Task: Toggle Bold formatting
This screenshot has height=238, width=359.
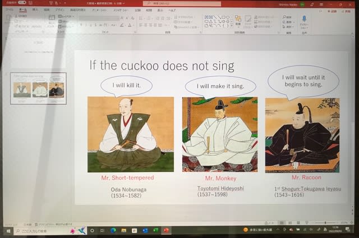Action: tap(81, 25)
